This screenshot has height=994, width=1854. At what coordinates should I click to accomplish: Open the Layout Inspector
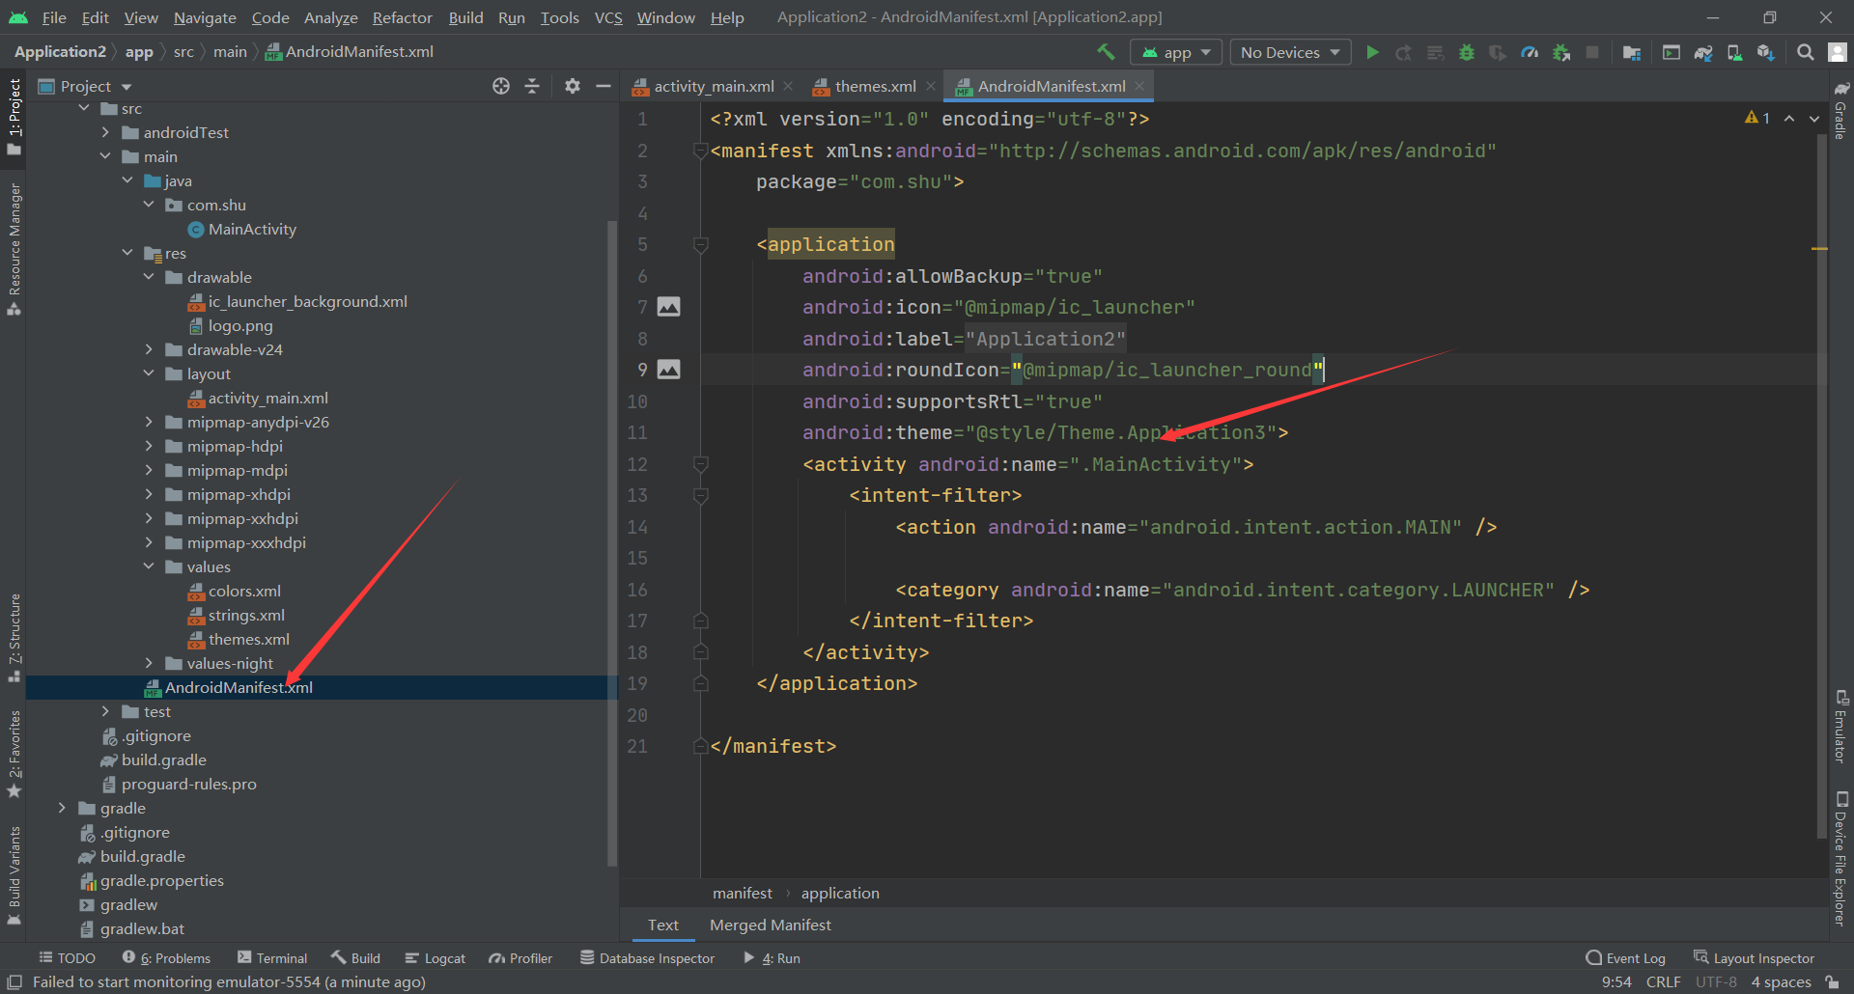click(x=1754, y=958)
